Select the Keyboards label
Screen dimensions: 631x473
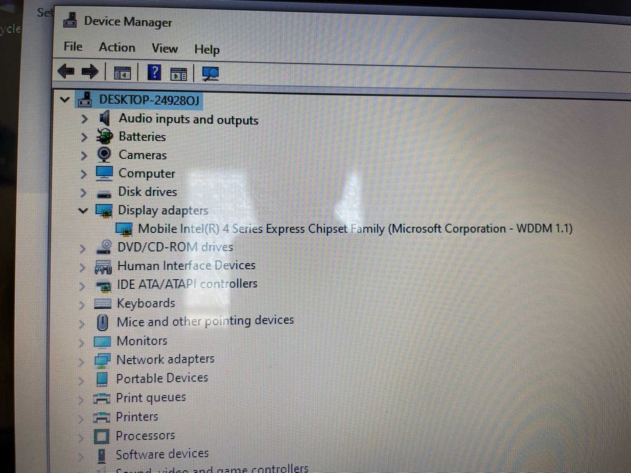click(145, 303)
